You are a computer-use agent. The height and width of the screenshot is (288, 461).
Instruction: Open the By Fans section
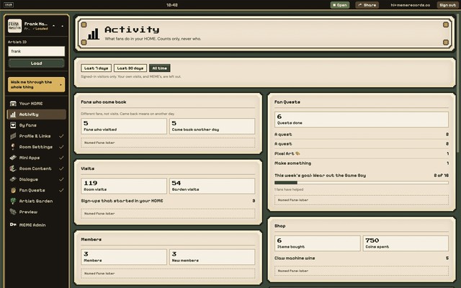coord(36,125)
